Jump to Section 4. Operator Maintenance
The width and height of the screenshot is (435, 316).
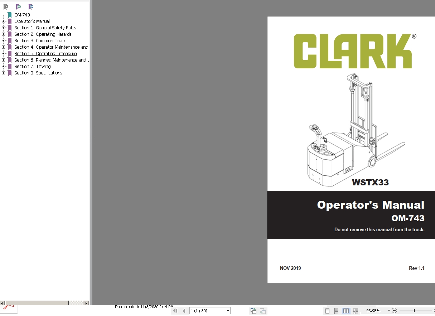51,47
